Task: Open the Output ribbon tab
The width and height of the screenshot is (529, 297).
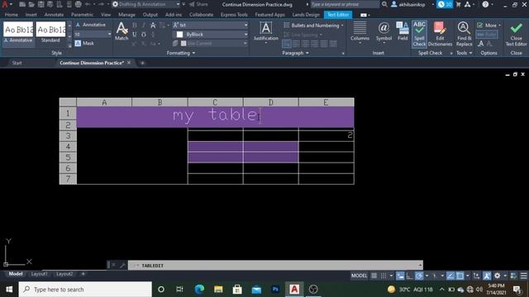Action: pos(150,15)
